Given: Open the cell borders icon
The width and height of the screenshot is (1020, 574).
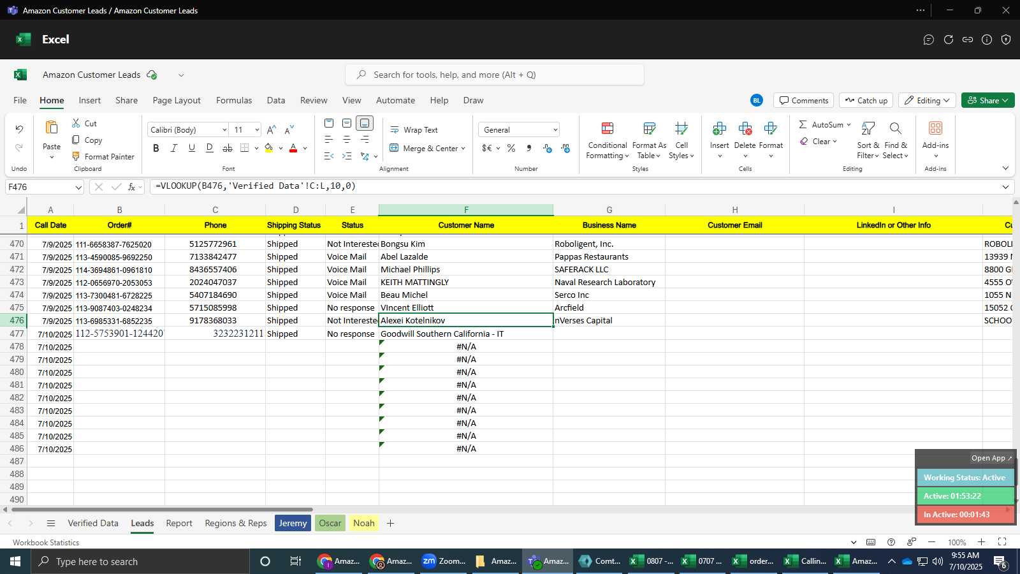Looking at the screenshot, I should (245, 148).
